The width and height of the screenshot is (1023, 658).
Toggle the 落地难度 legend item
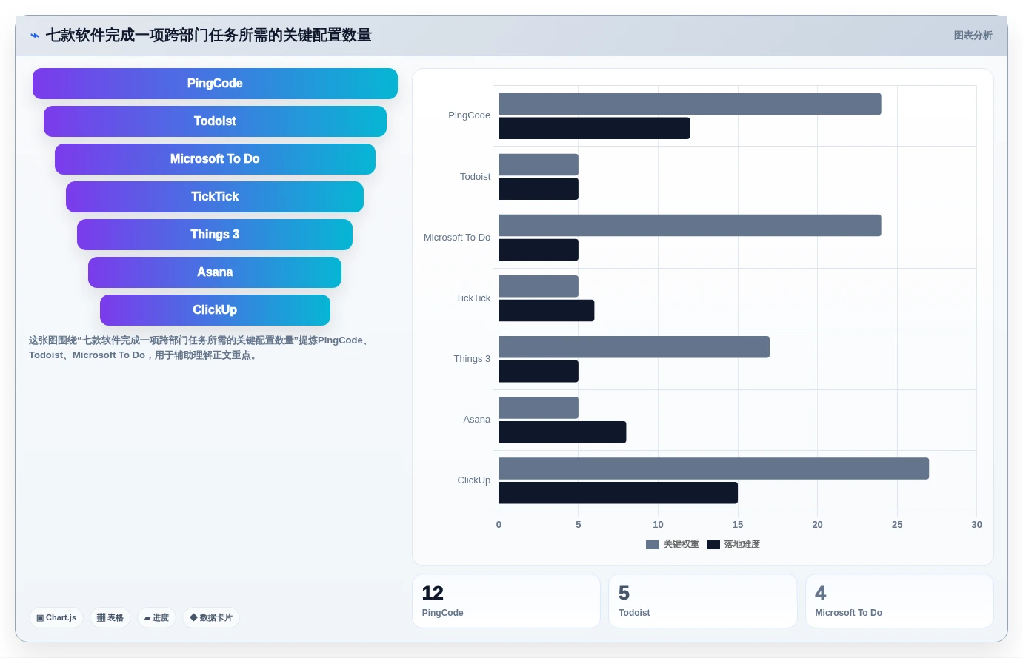[733, 544]
